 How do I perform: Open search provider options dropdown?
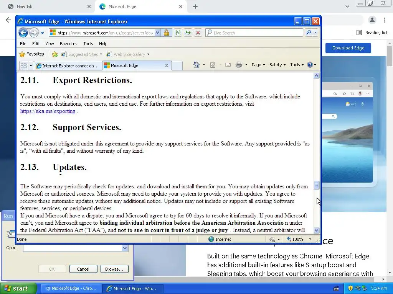click(x=315, y=33)
